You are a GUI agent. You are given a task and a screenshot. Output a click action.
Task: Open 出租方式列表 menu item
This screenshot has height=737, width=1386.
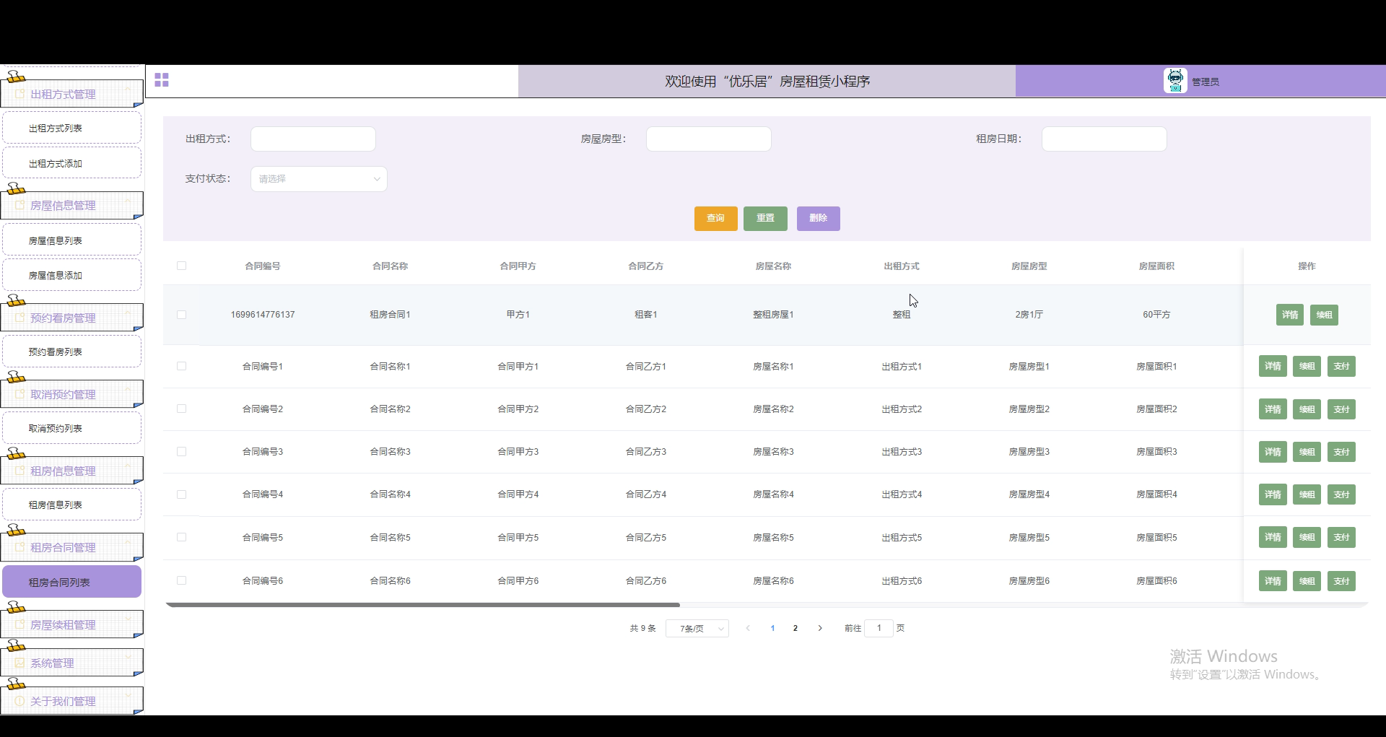pyautogui.click(x=72, y=128)
